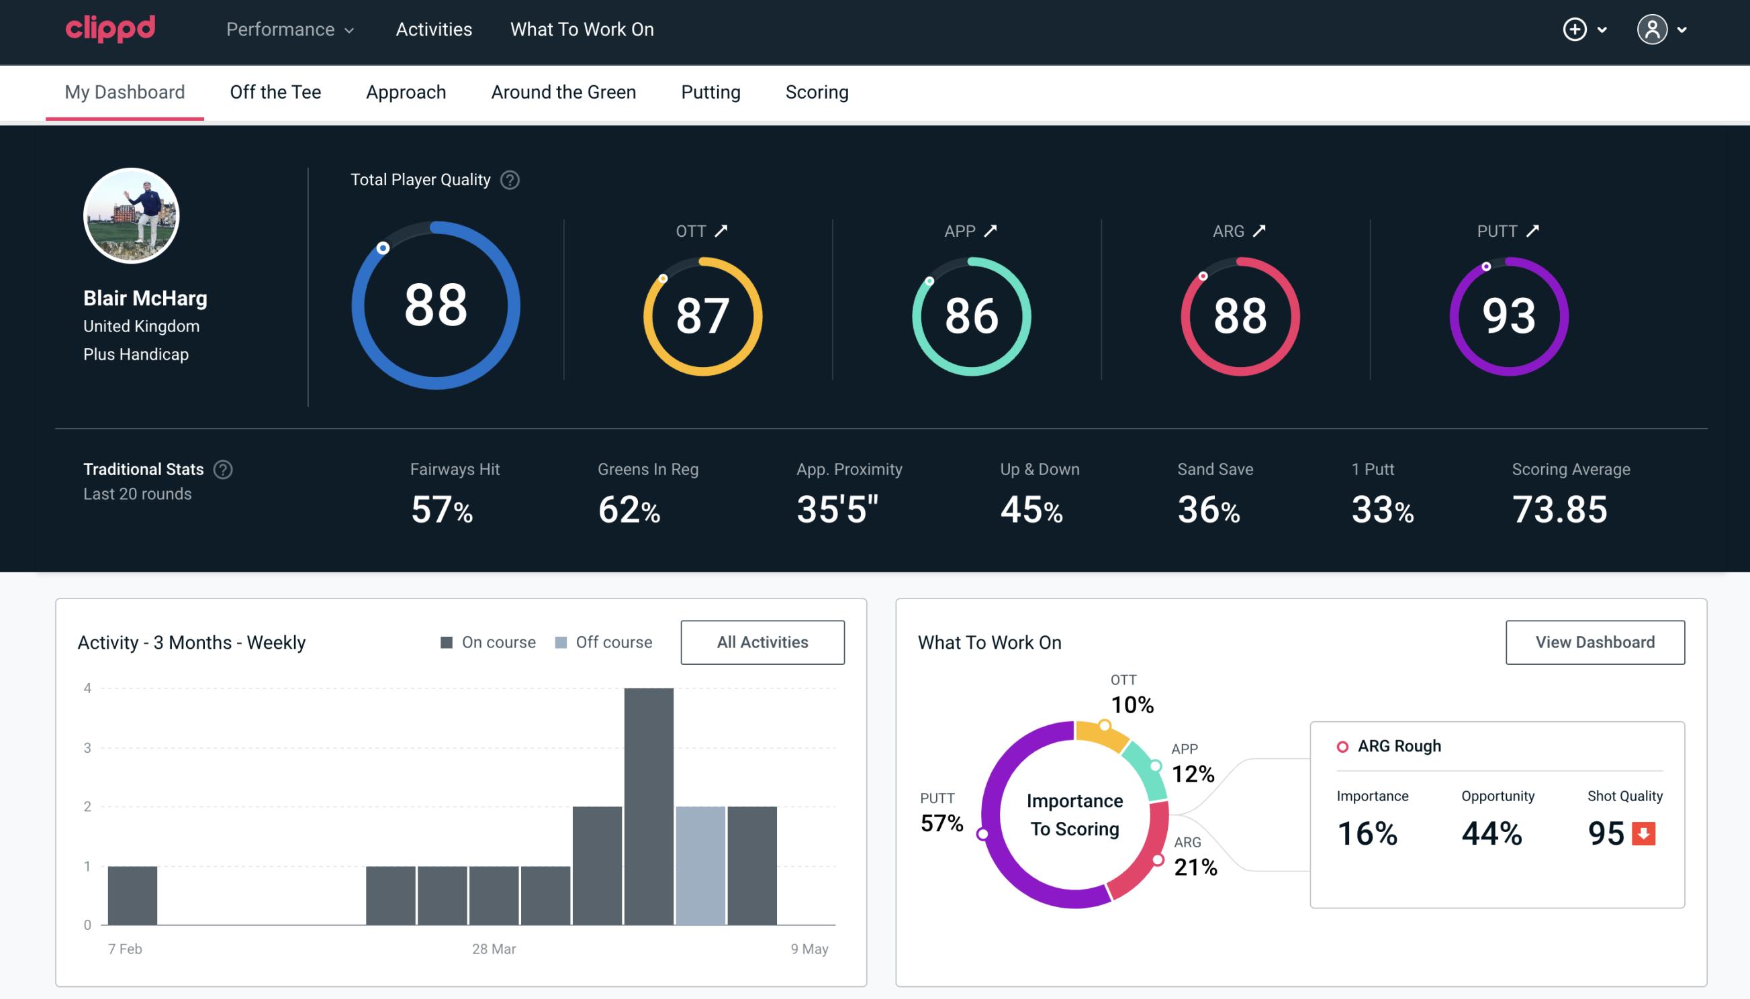Click the All Activities button

tap(762, 641)
